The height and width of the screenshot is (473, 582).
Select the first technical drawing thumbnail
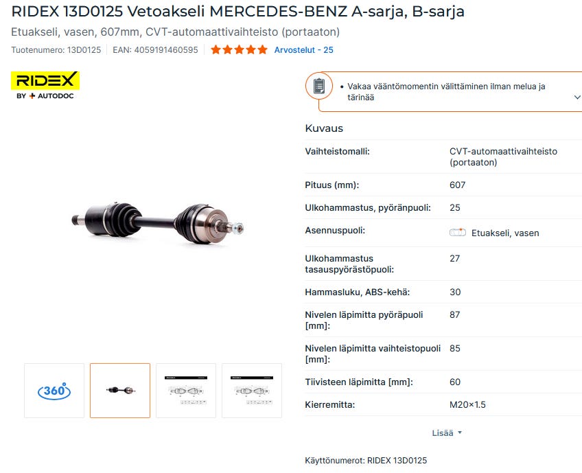[x=186, y=391]
